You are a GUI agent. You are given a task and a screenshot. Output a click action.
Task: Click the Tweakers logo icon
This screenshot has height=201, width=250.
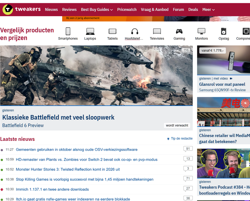7,10
